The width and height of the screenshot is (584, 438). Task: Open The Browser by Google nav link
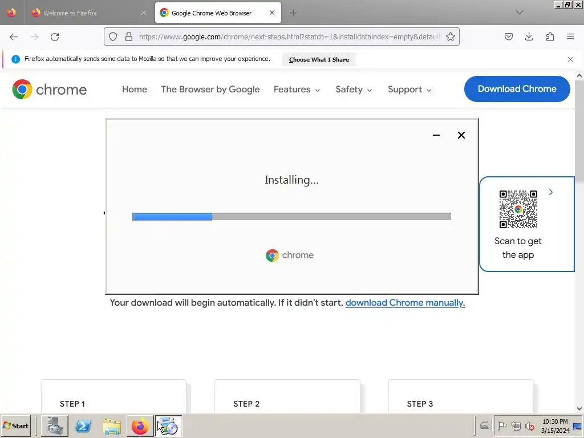click(x=210, y=90)
